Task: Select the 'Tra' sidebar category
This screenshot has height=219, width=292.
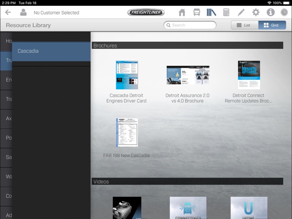Action: (x=6, y=99)
